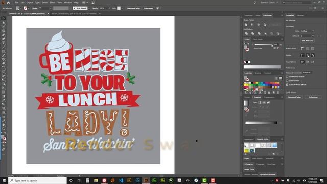Click the gradient slider bar

tap(261, 123)
